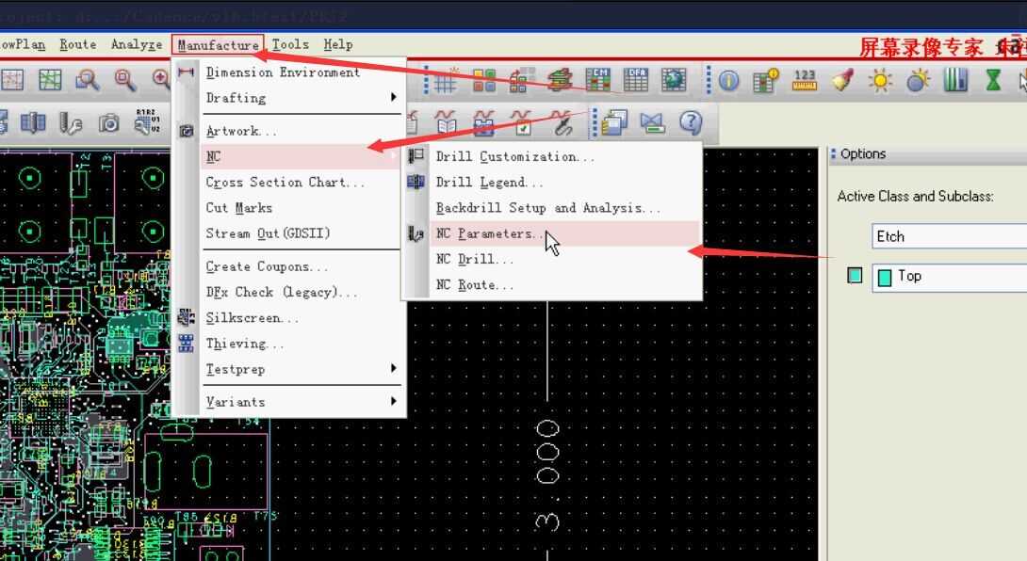Open the Manufacture menu
The image size is (1027, 561).
[x=218, y=44]
